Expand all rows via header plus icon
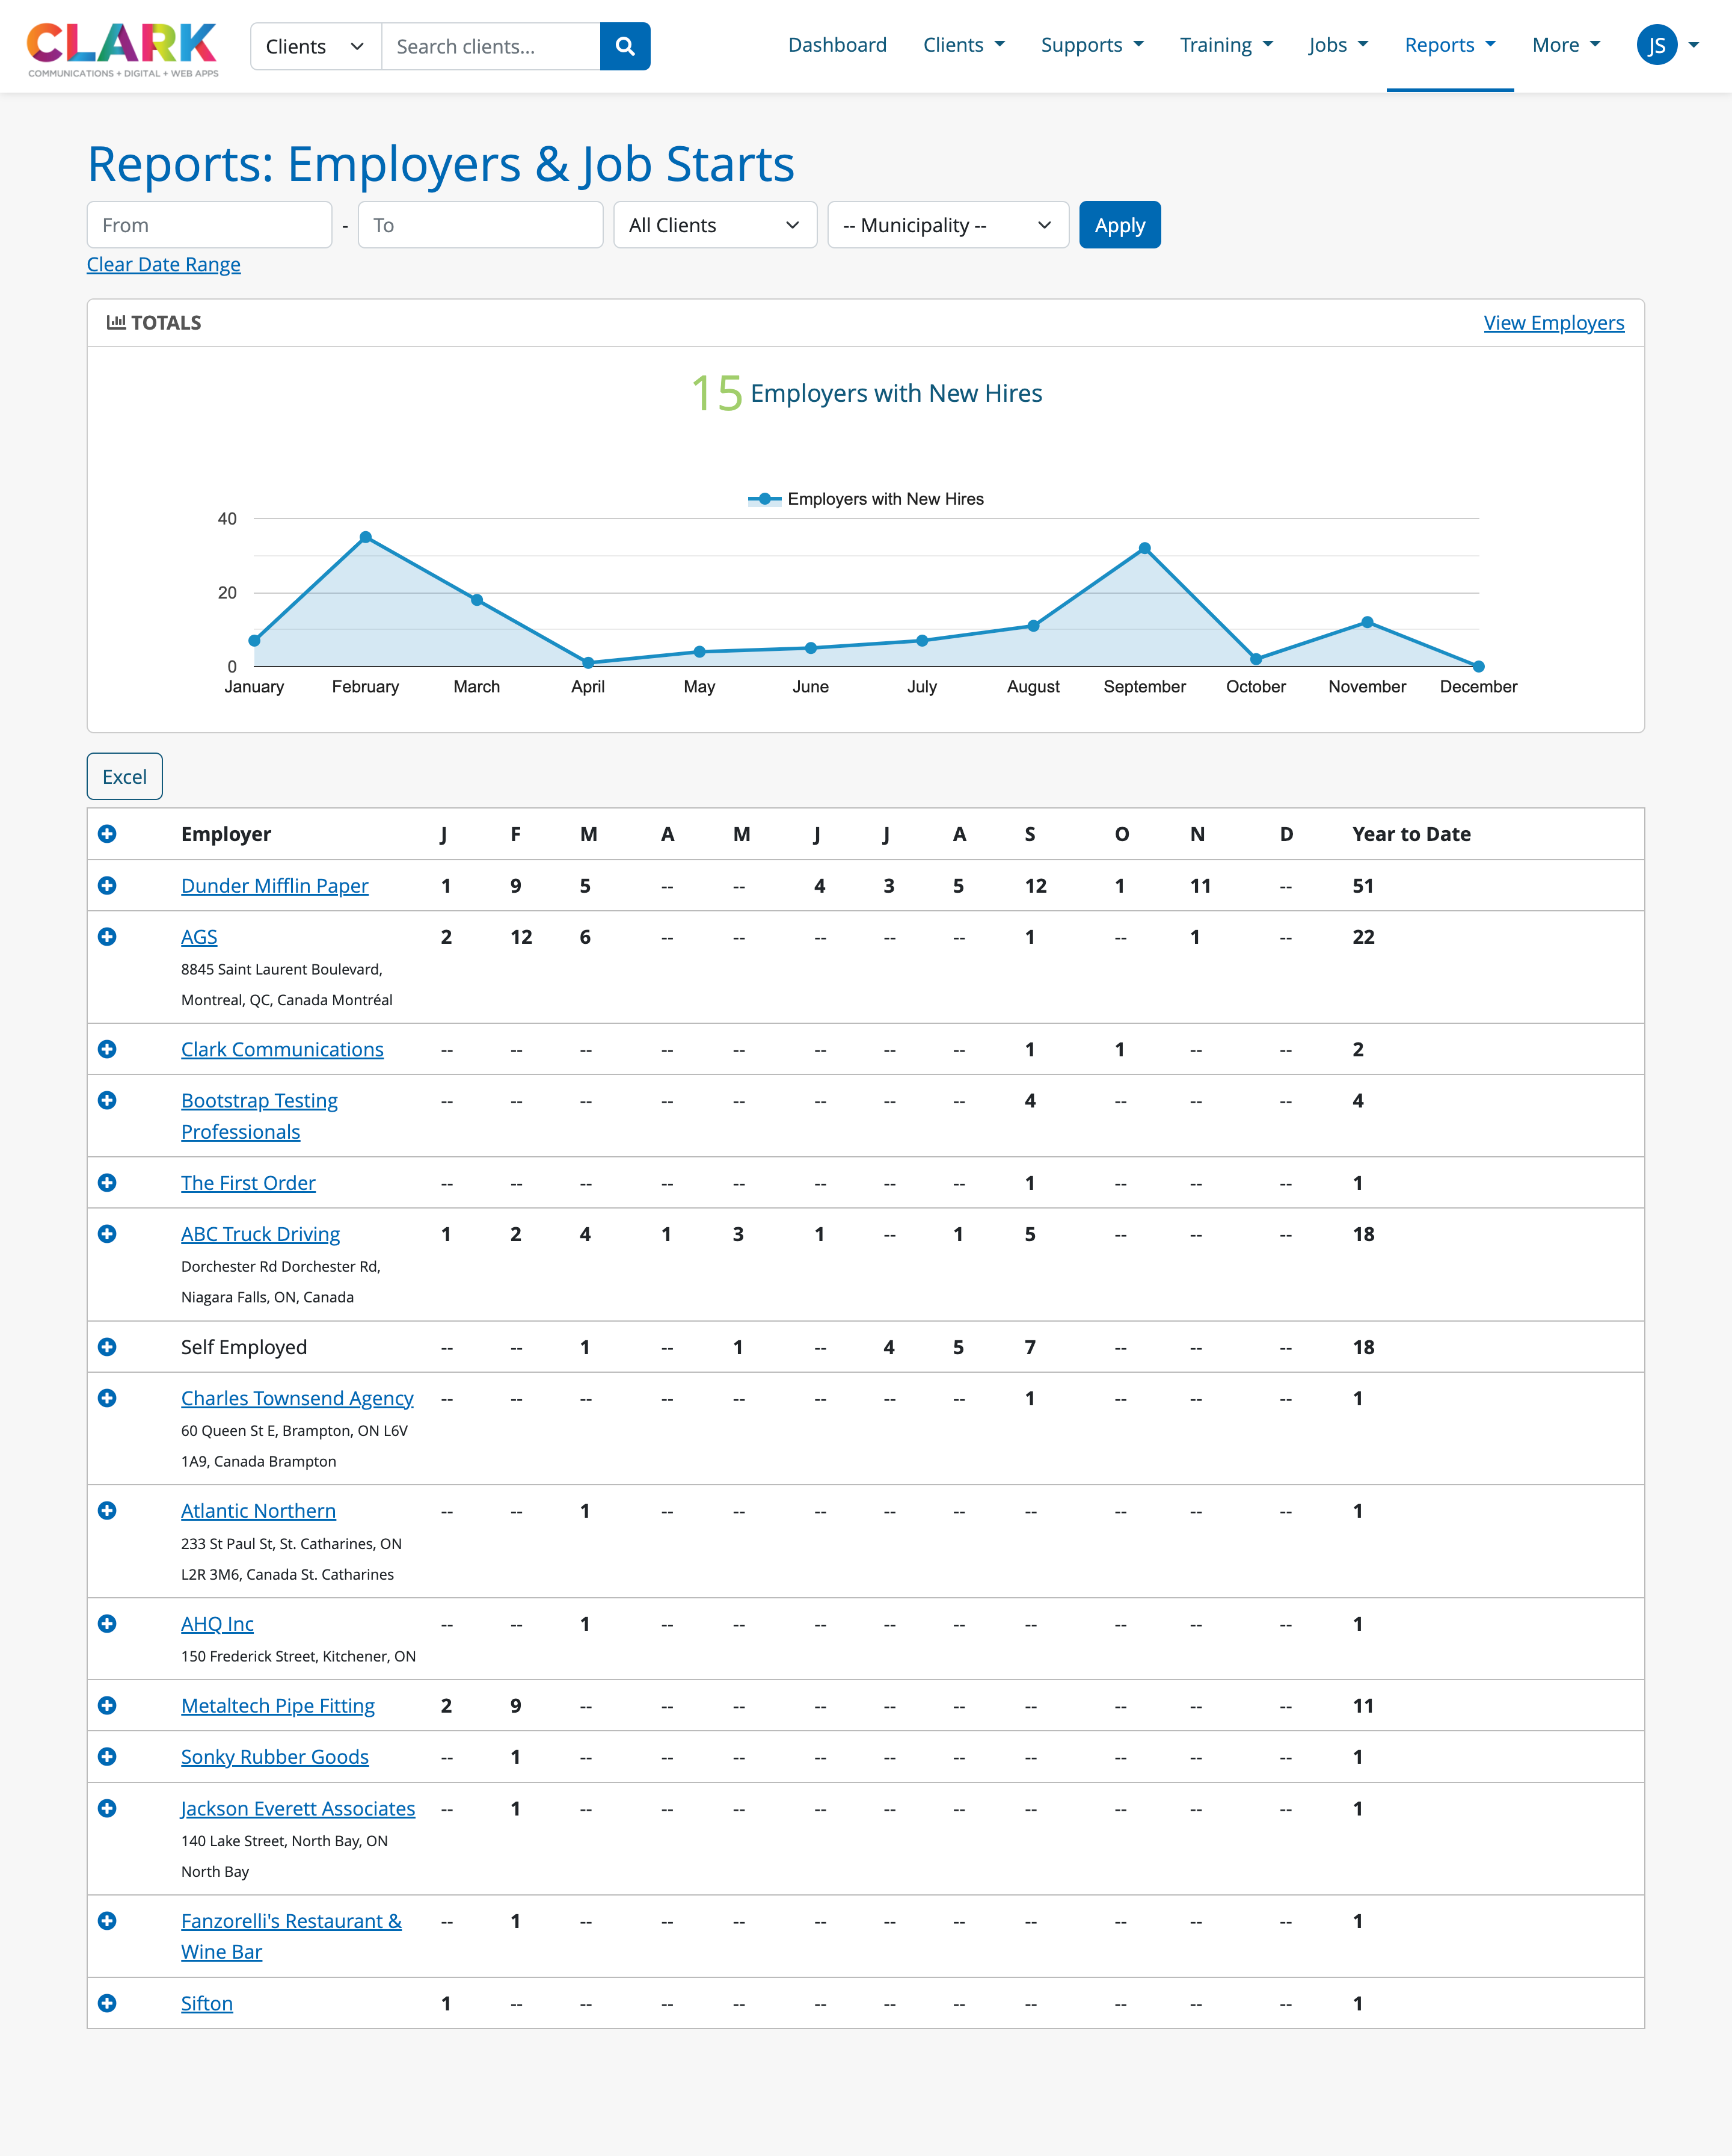 [107, 834]
